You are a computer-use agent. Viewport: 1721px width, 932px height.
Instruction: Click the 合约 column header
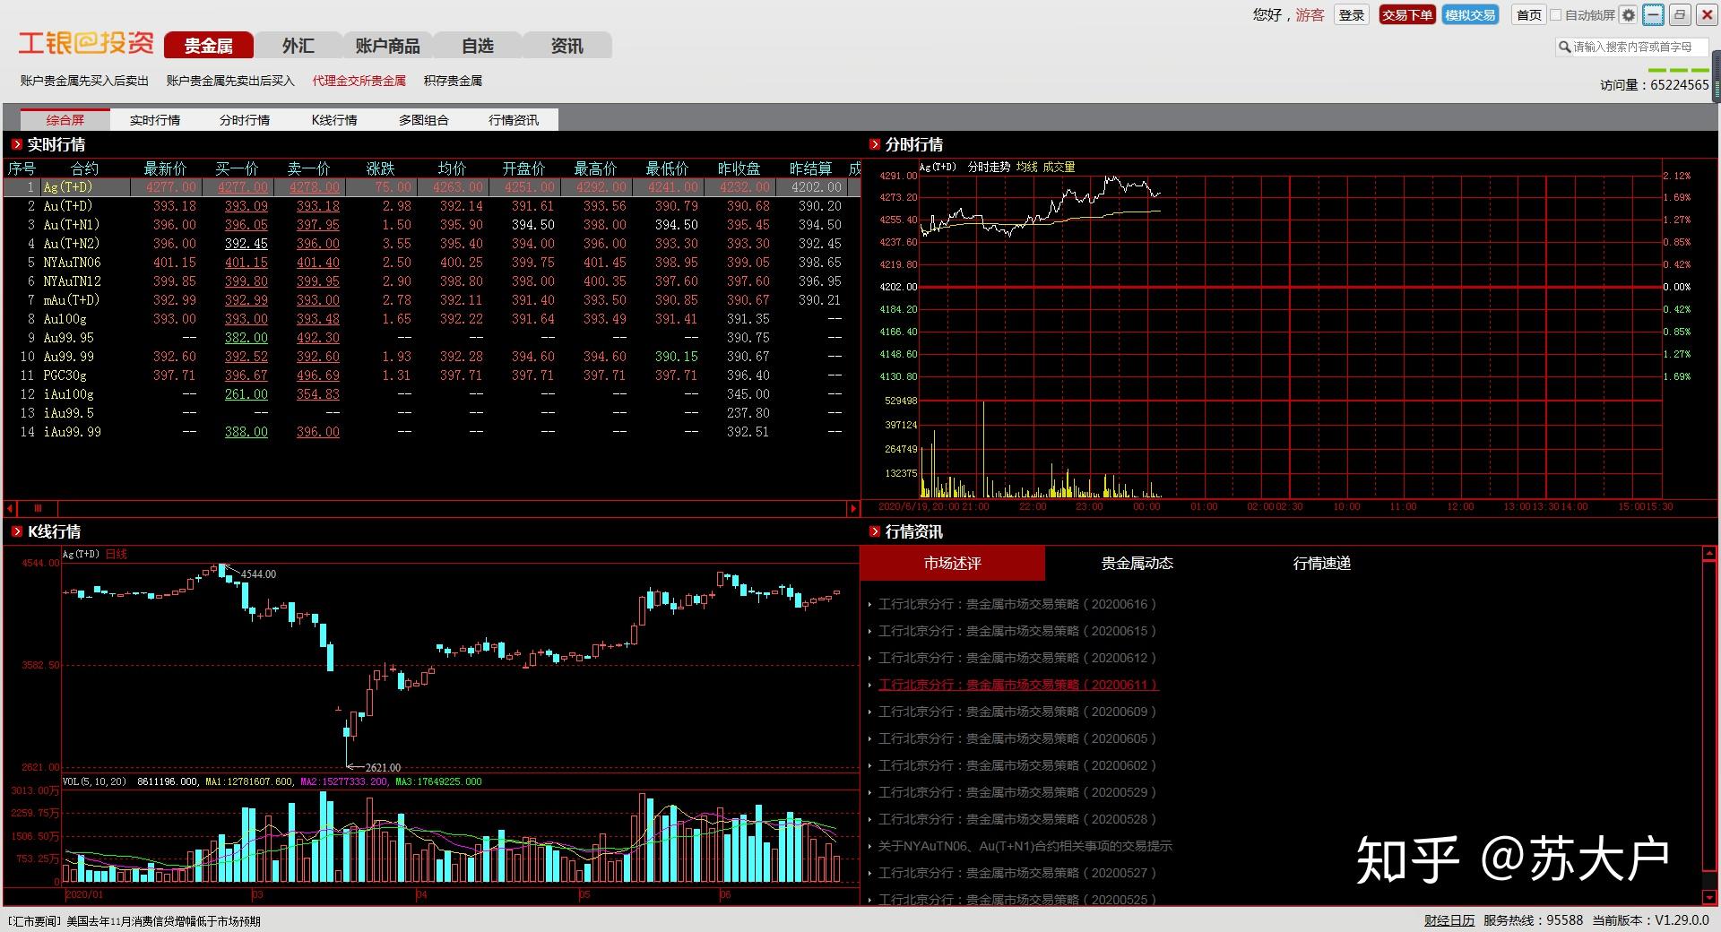84,168
